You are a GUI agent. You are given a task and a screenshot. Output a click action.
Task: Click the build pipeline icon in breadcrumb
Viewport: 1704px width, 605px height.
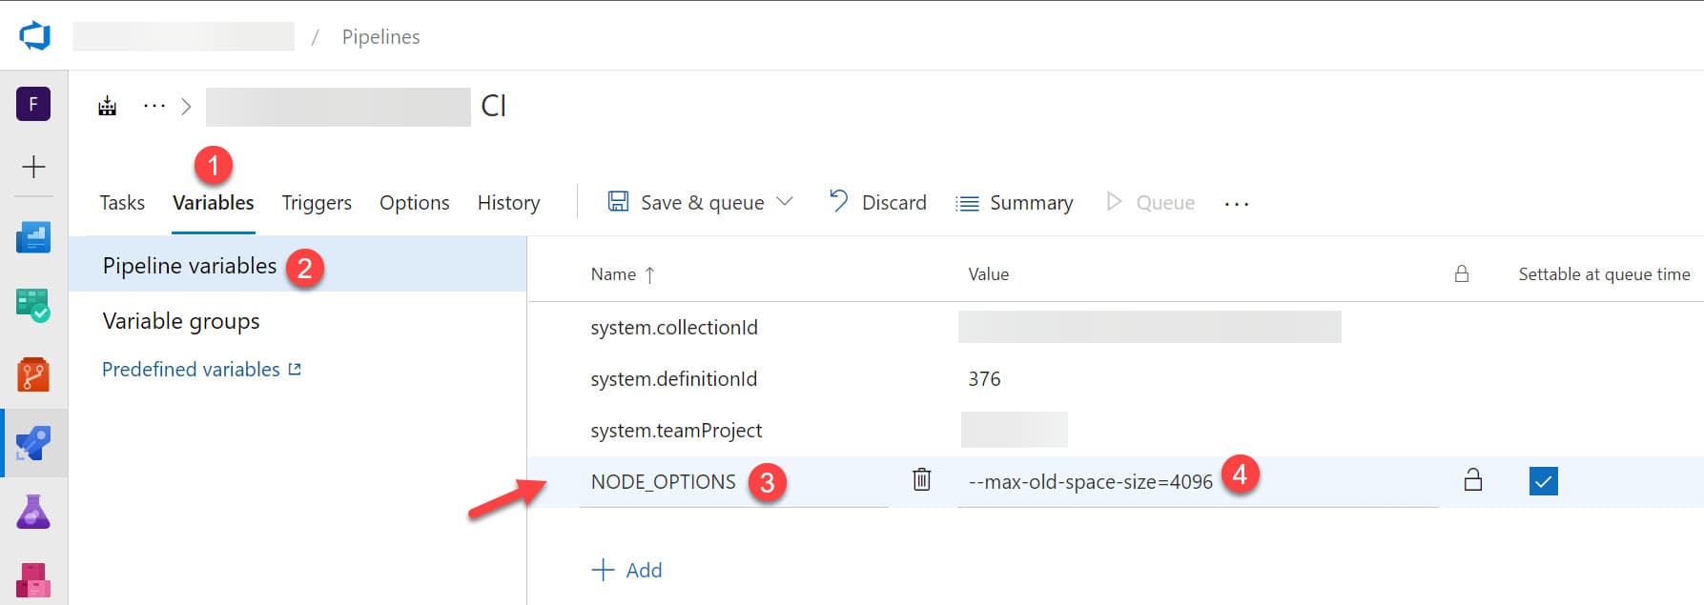108,106
